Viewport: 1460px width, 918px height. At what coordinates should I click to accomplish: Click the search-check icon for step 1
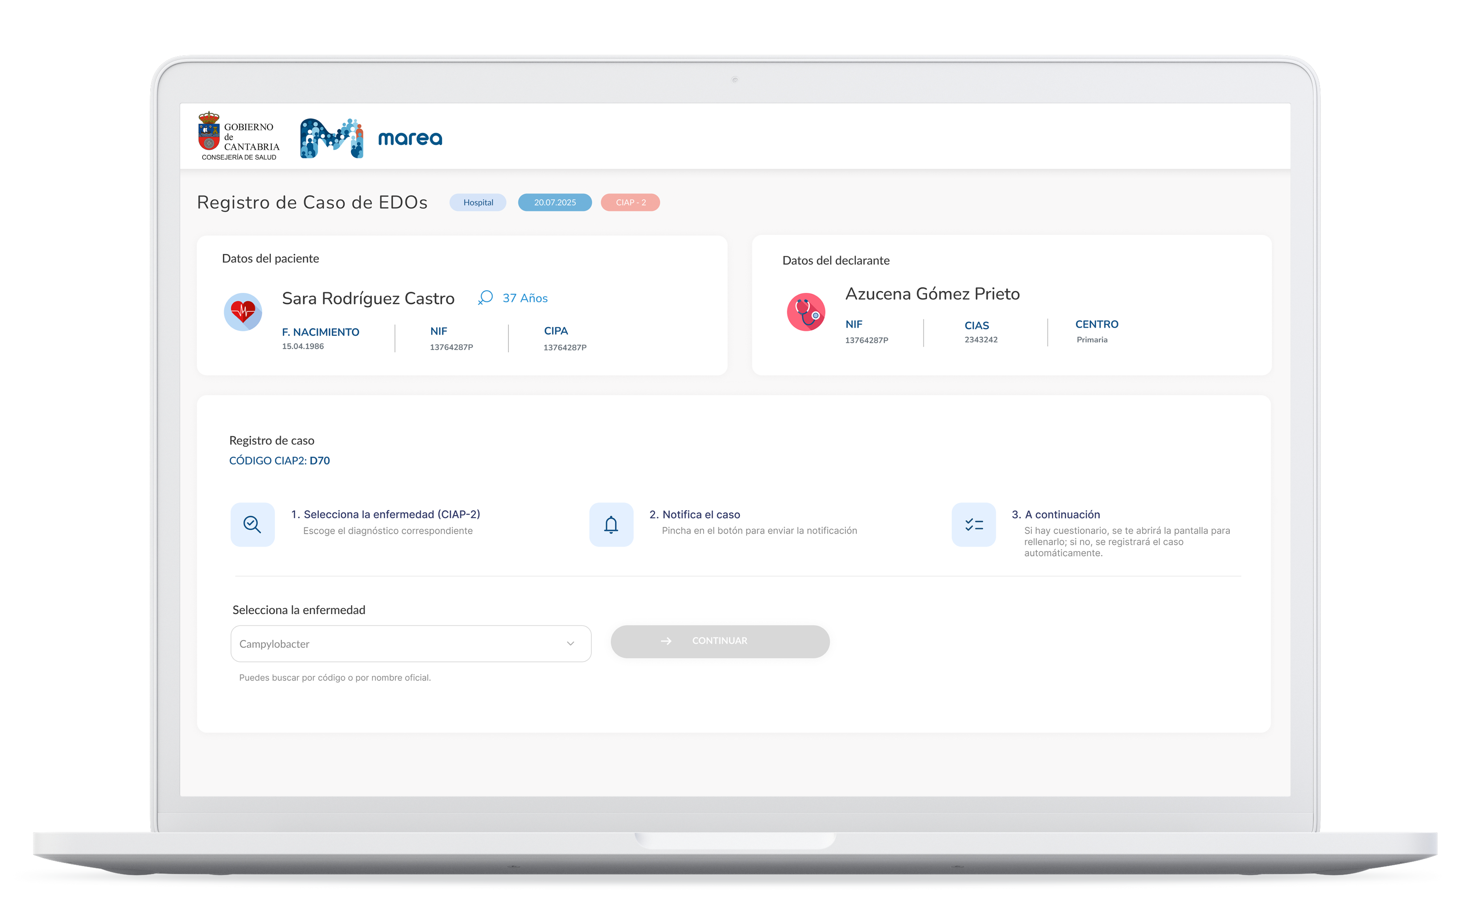(x=252, y=524)
